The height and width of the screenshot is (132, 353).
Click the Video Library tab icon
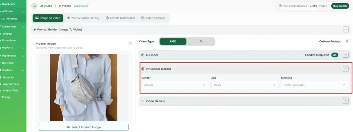69,18
